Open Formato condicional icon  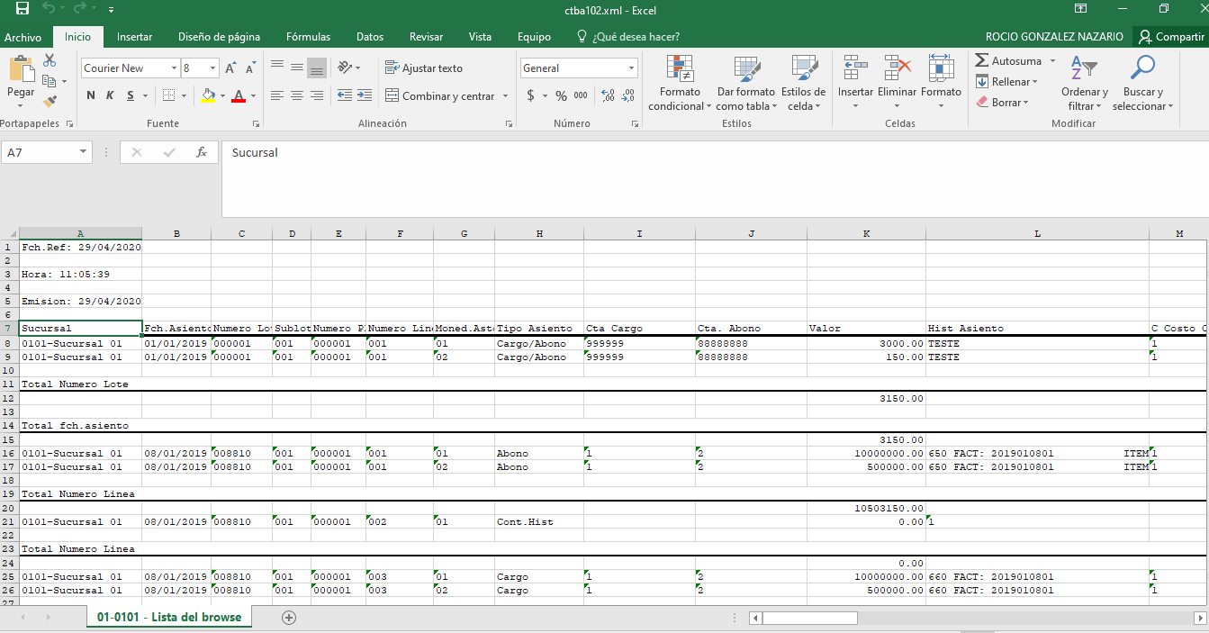click(680, 68)
